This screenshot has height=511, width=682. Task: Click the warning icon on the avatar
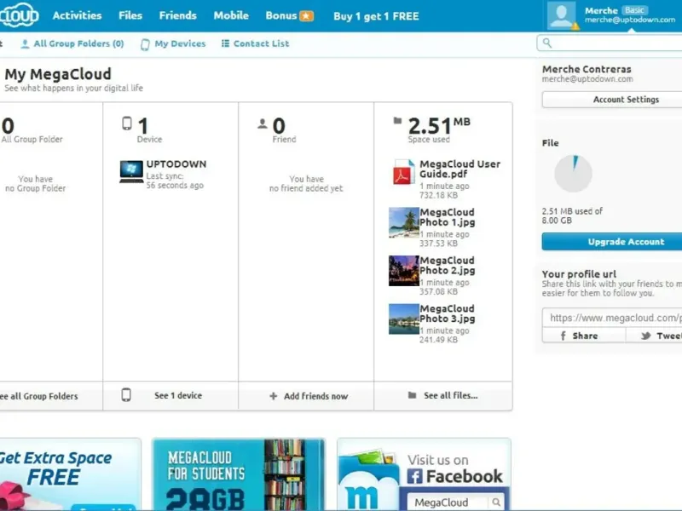coord(575,26)
